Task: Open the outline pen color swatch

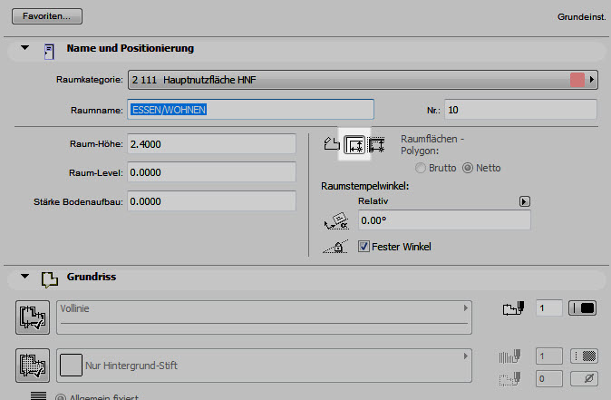Action: [x=583, y=308]
